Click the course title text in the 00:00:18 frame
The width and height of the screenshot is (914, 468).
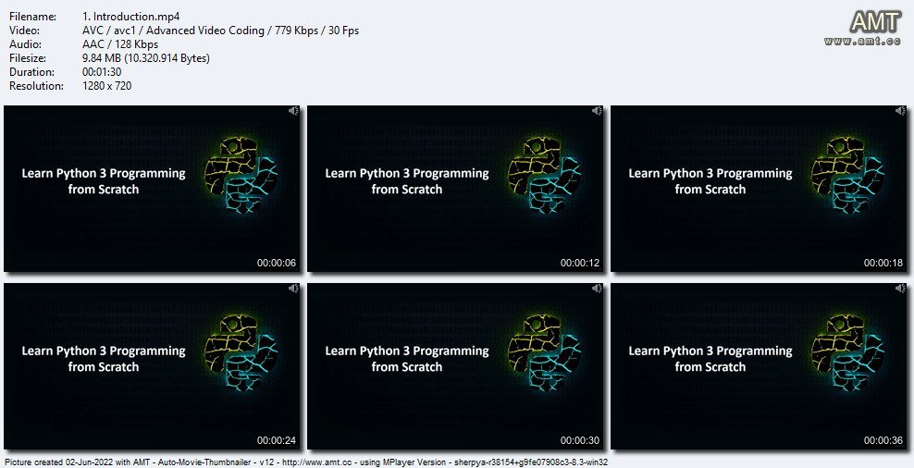(x=710, y=181)
